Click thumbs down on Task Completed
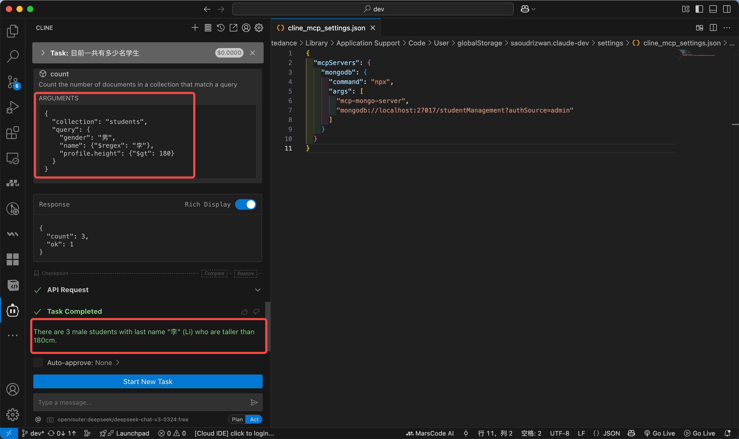This screenshot has height=439, width=739. 256,311
